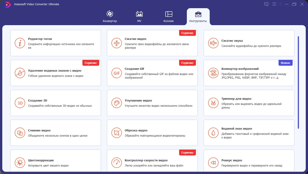This screenshot has height=174, width=308.
Task: Click the Сжатие звука speaker icon
Action: (213, 43)
